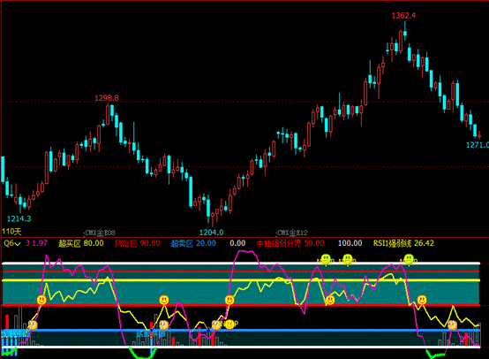
Task: Click the 1204.0 low price label
Action: pyautogui.click(x=212, y=233)
